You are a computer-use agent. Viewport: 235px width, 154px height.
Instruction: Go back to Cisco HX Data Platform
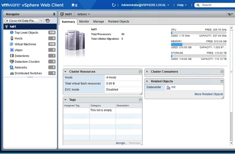tap(22, 21)
